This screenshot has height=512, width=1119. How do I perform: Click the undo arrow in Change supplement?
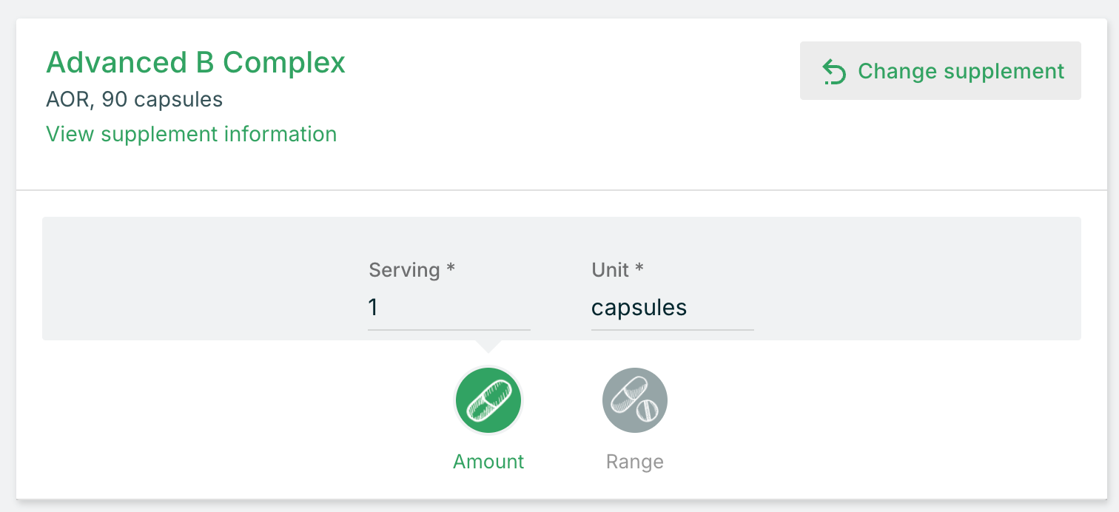point(834,72)
